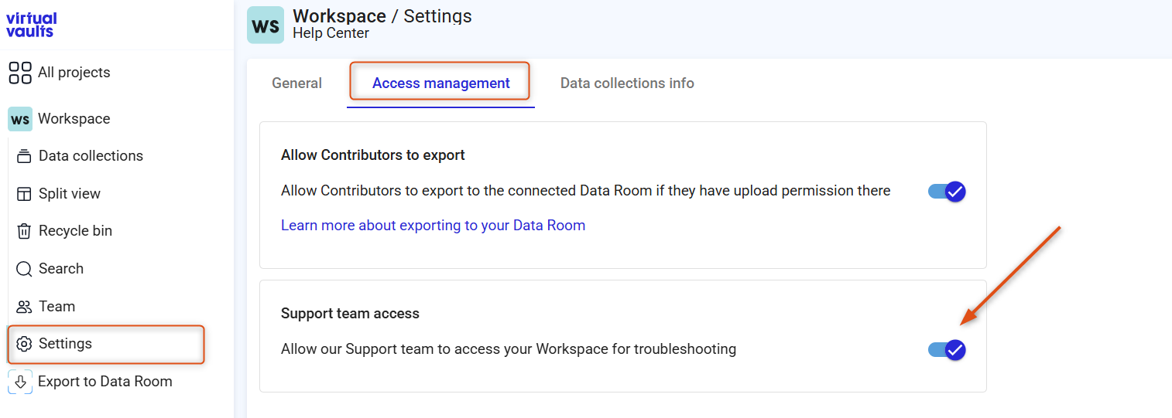The width and height of the screenshot is (1172, 418).
Task: Open Data collections sidebar item
Action: (x=91, y=156)
